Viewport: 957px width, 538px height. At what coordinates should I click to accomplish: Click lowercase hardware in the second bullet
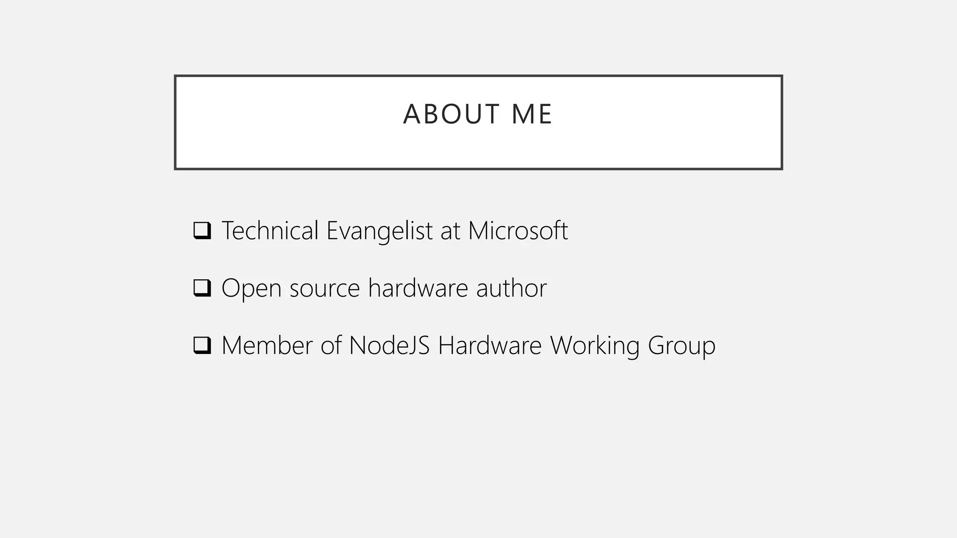tap(418, 288)
